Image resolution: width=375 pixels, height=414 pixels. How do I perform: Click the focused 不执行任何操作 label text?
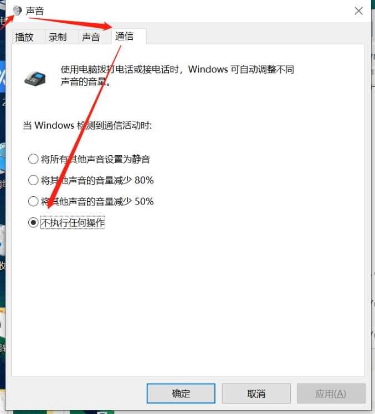click(73, 223)
